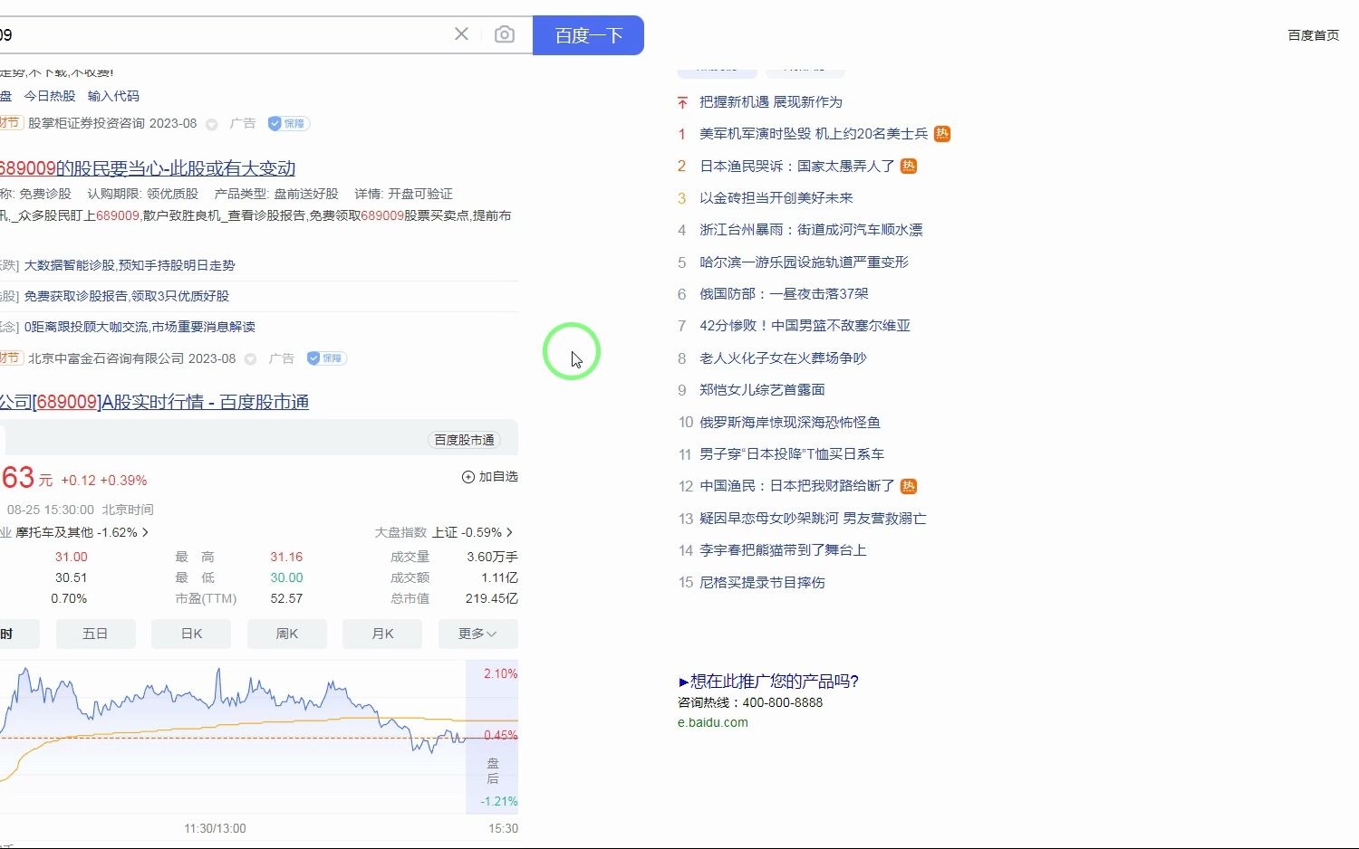Open pinned topic 把握新机遇 展现新作为
Image resolution: width=1359 pixels, height=849 pixels.
771,102
